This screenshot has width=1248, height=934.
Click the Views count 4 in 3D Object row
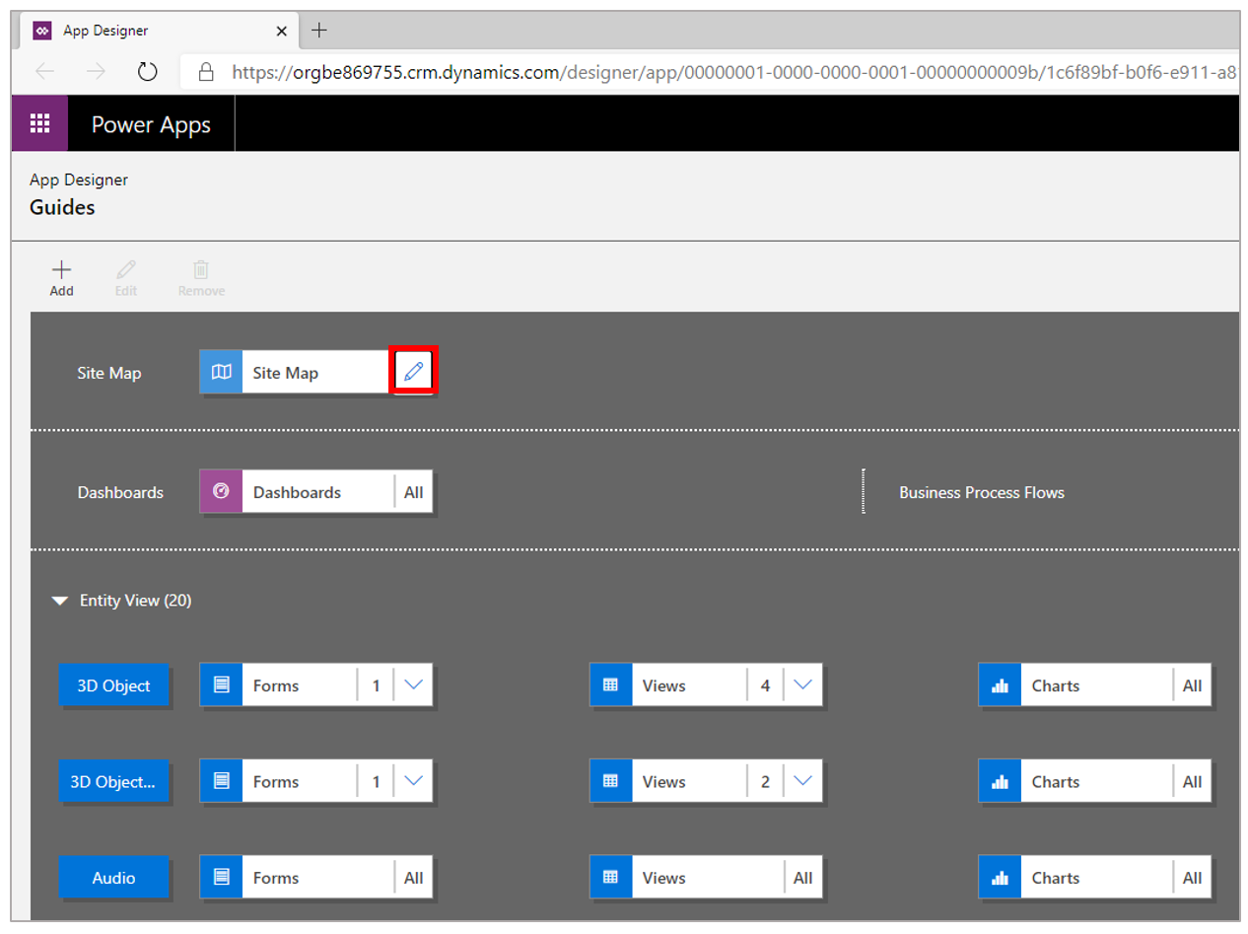tap(766, 685)
